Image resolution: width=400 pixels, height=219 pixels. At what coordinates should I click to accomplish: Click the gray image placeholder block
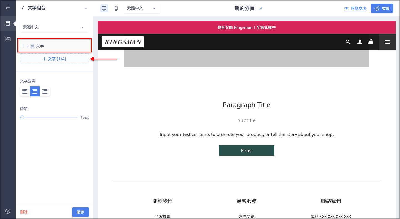point(247,59)
